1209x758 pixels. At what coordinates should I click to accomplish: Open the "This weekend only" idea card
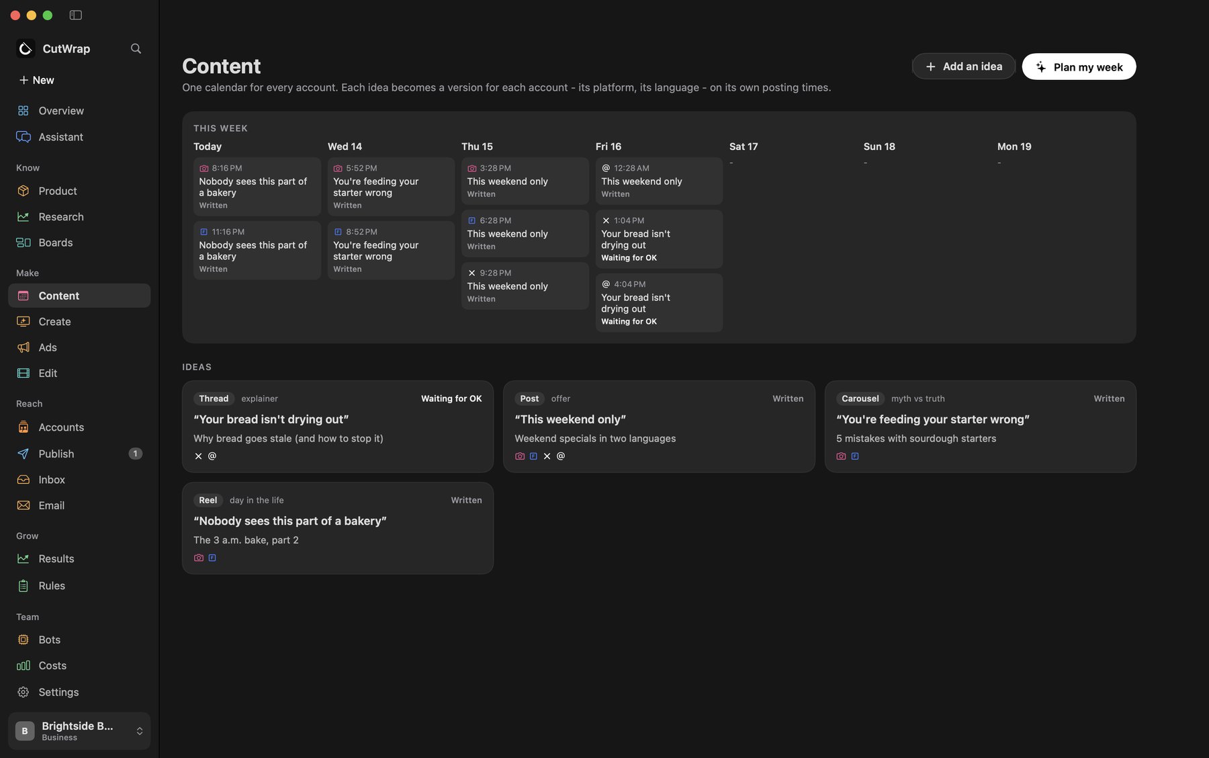[x=659, y=427]
